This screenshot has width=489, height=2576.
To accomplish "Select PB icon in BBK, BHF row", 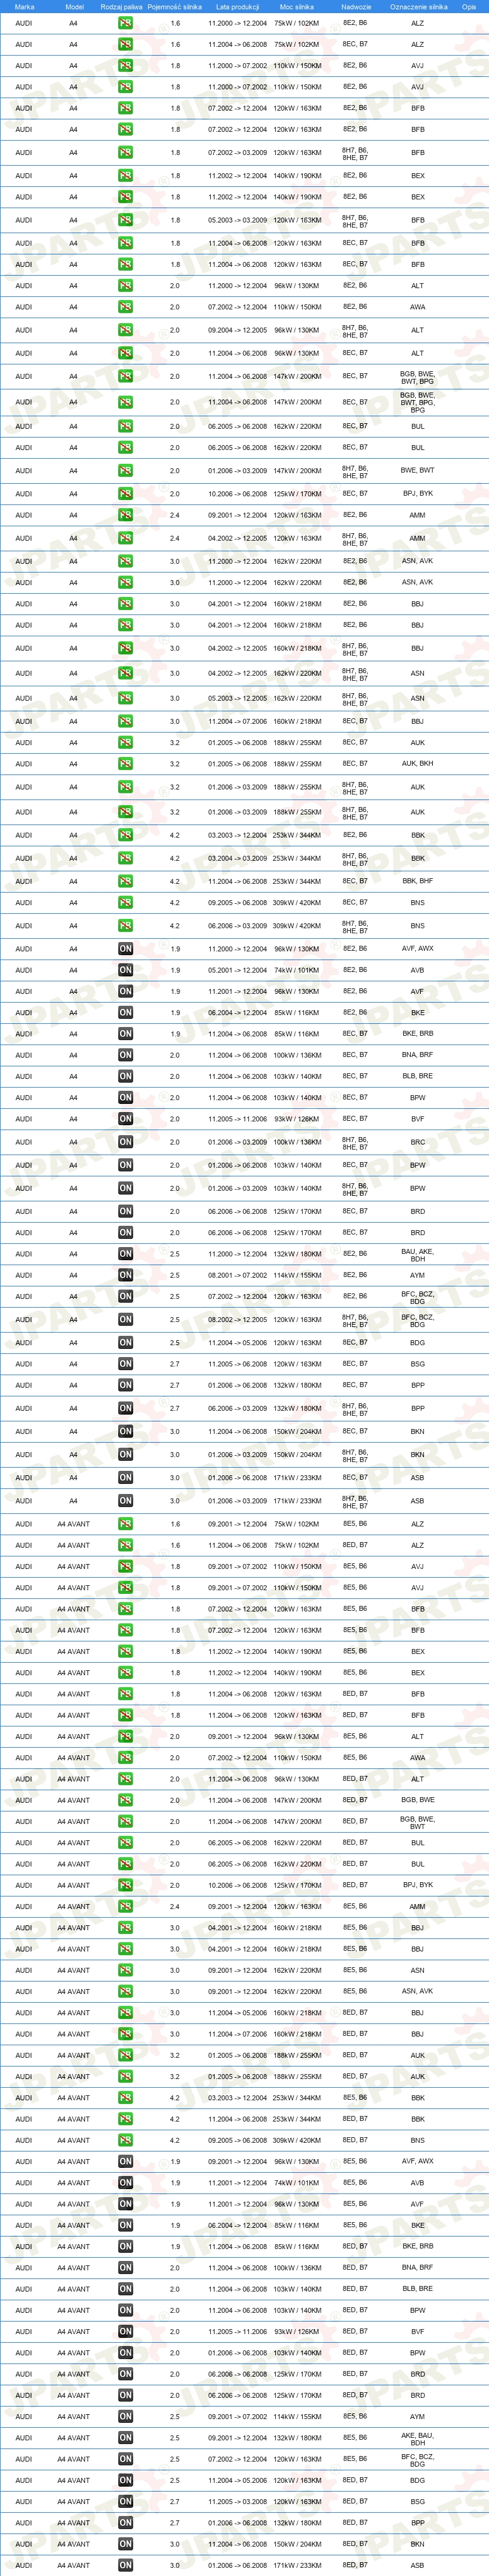I will pos(125,881).
